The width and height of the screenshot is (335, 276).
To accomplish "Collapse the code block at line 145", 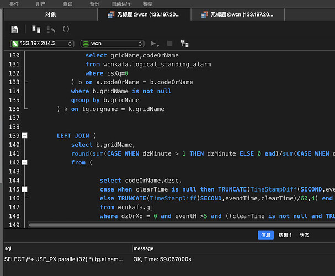I will click(x=25, y=189).
